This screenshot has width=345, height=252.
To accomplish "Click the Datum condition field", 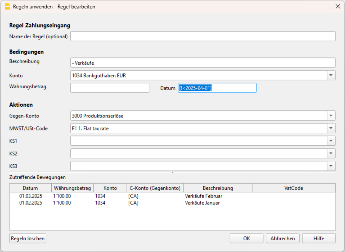I will [217, 88].
